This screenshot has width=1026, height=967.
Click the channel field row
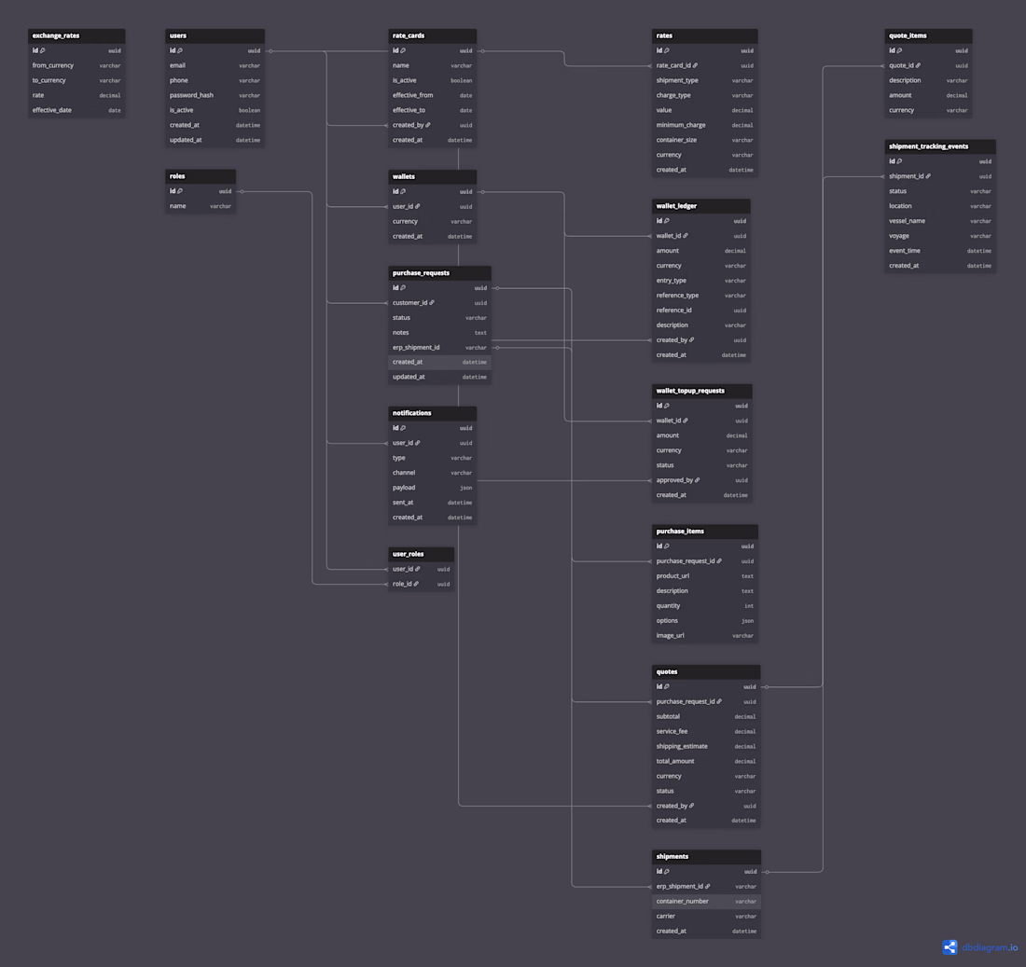pyautogui.click(x=432, y=473)
